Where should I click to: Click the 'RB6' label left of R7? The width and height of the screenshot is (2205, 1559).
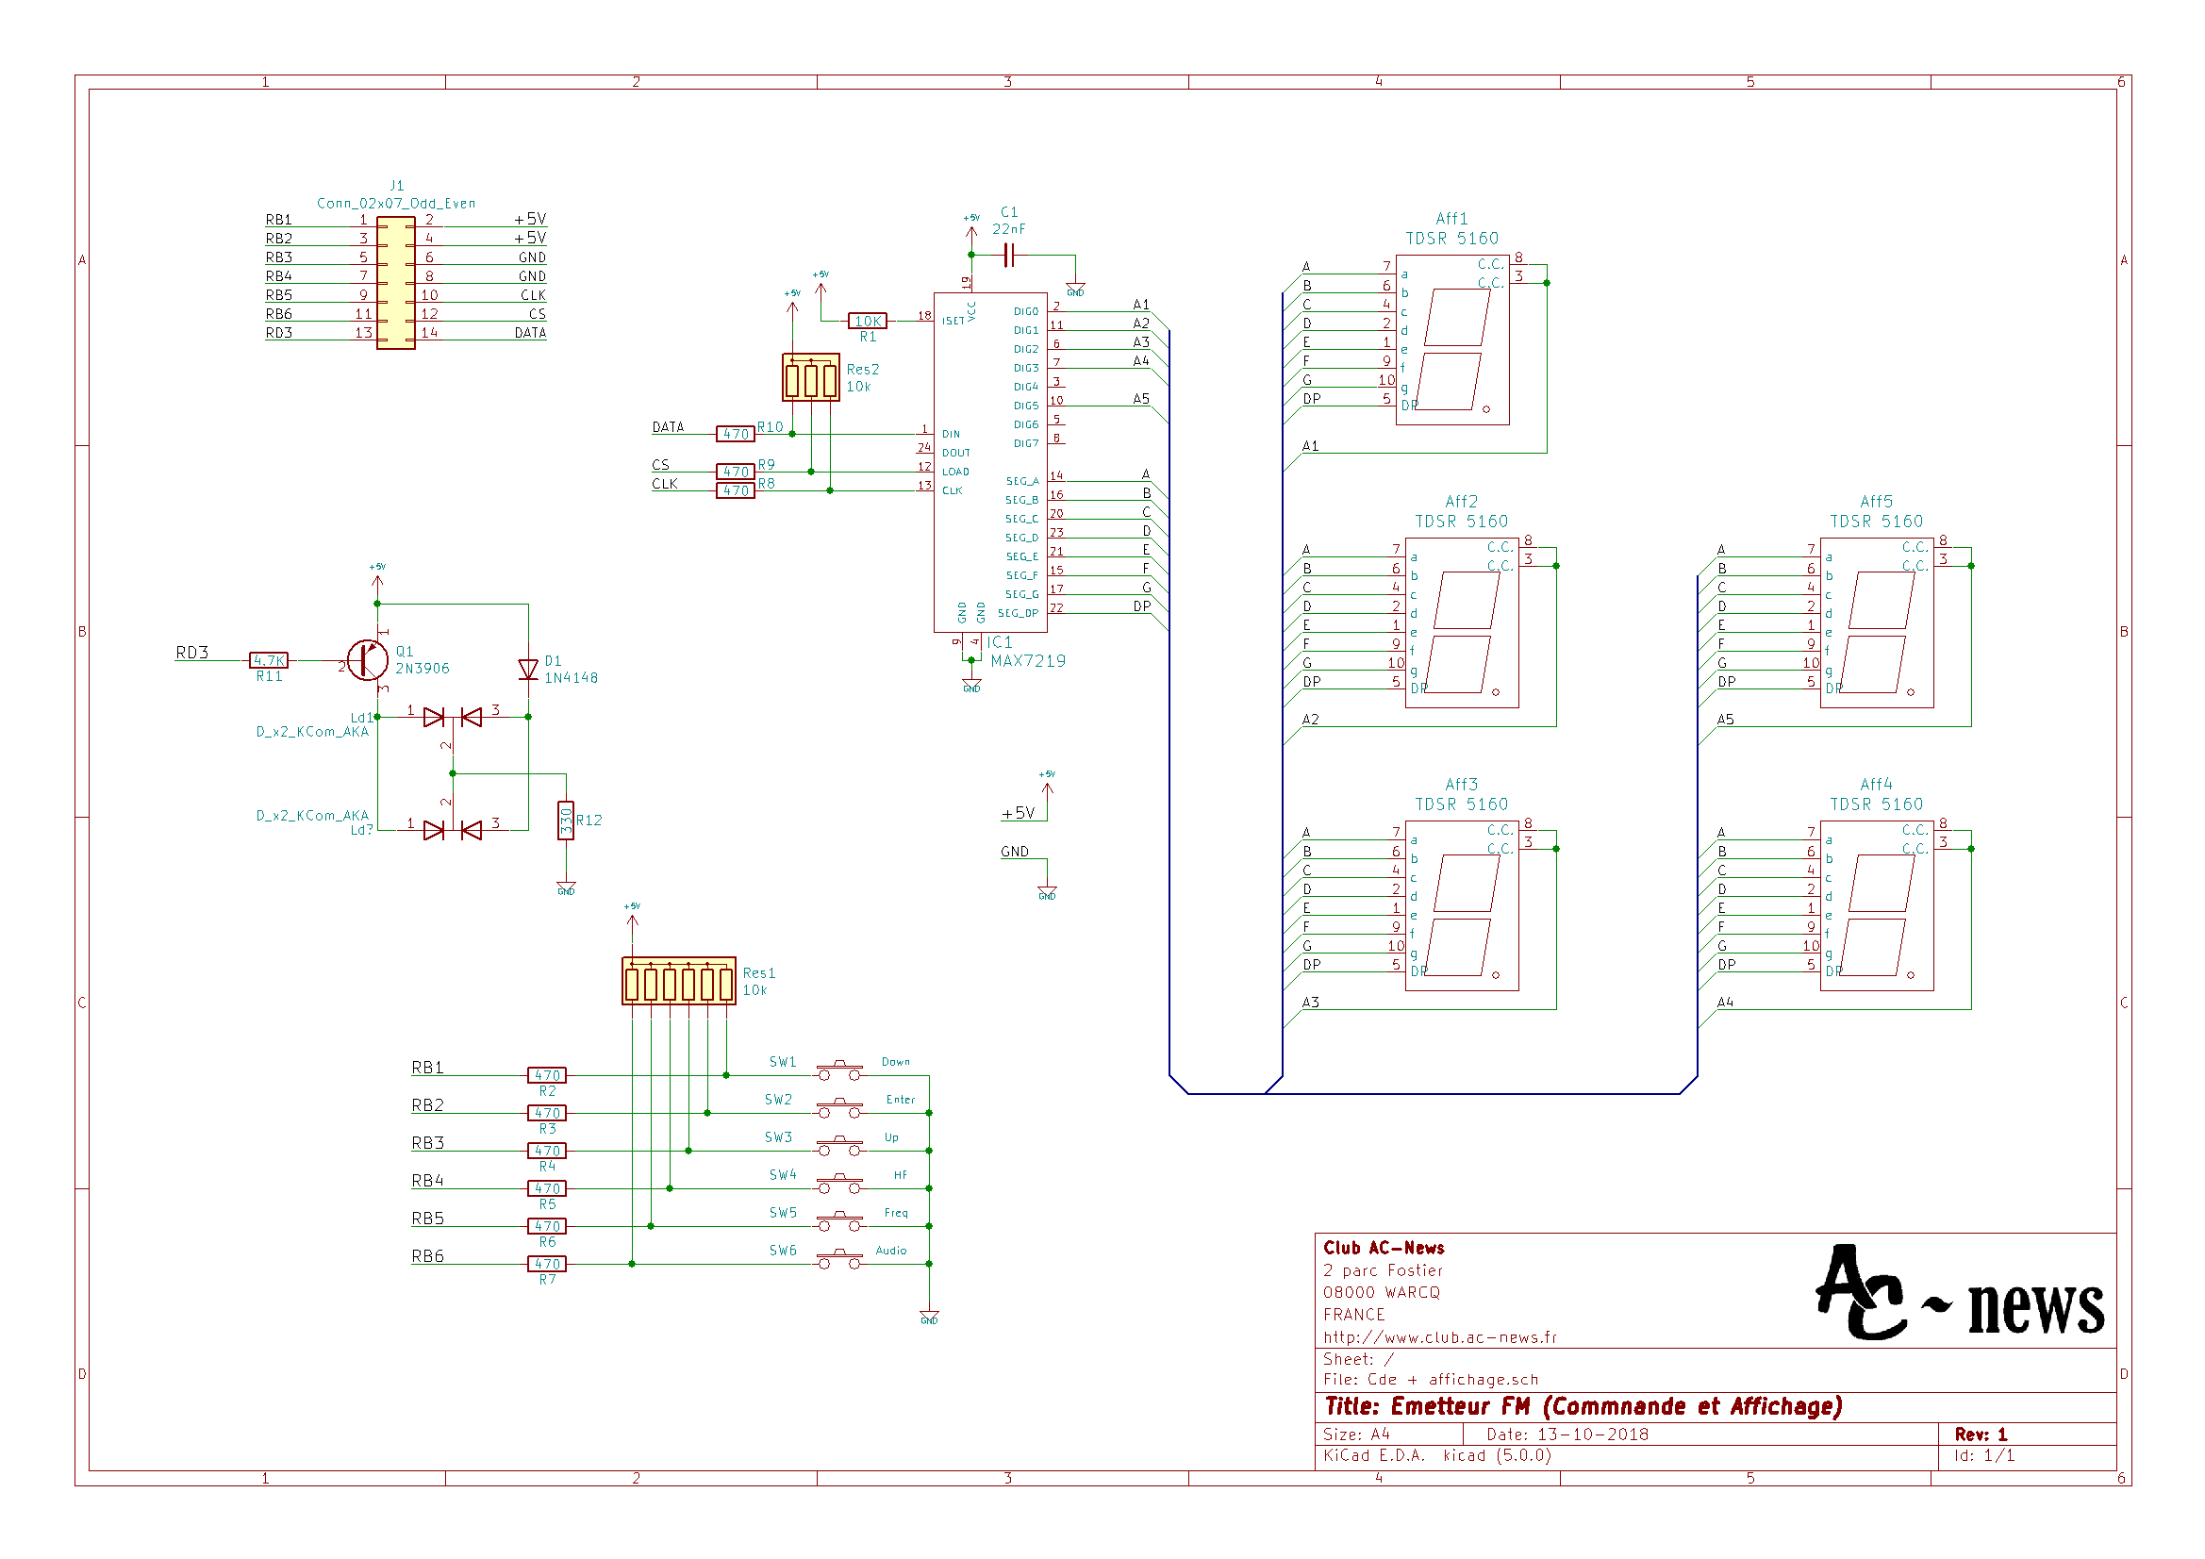[427, 1256]
